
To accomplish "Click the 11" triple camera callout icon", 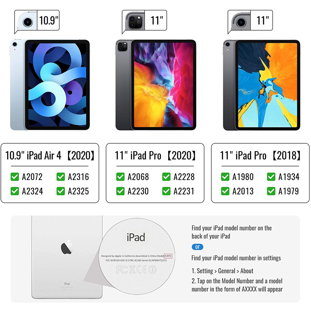I will 135,21.
